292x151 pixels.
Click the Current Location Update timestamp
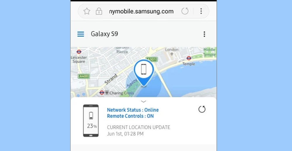pos(125,134)
